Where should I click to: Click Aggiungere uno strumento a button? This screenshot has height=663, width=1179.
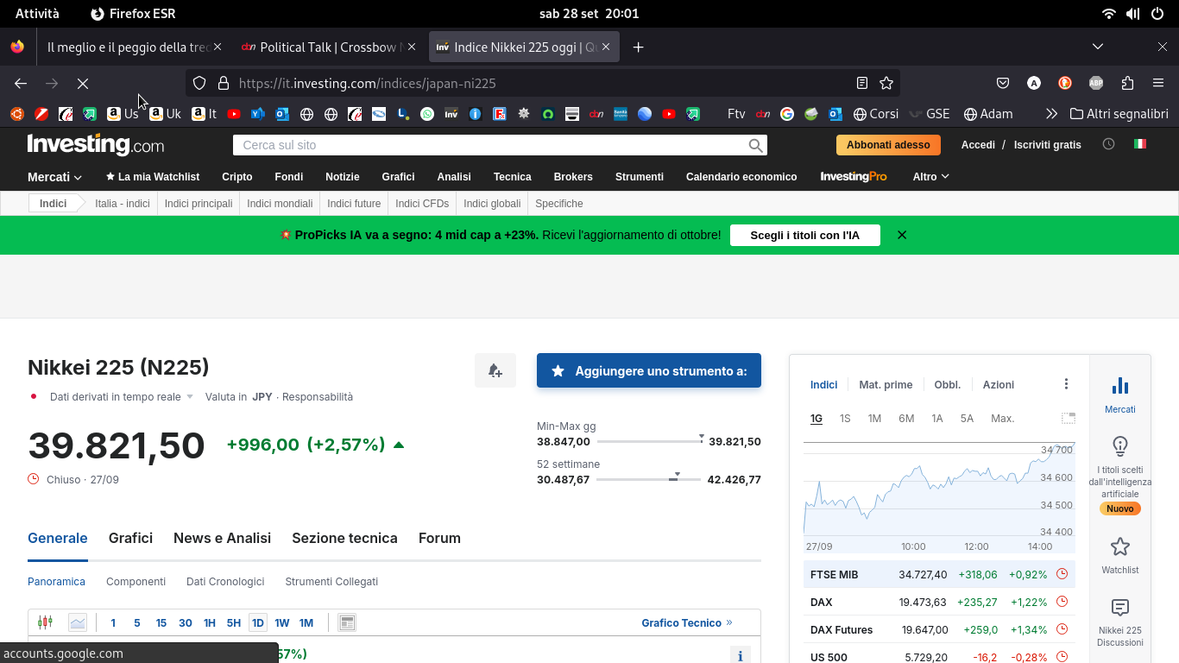[649, 370]
